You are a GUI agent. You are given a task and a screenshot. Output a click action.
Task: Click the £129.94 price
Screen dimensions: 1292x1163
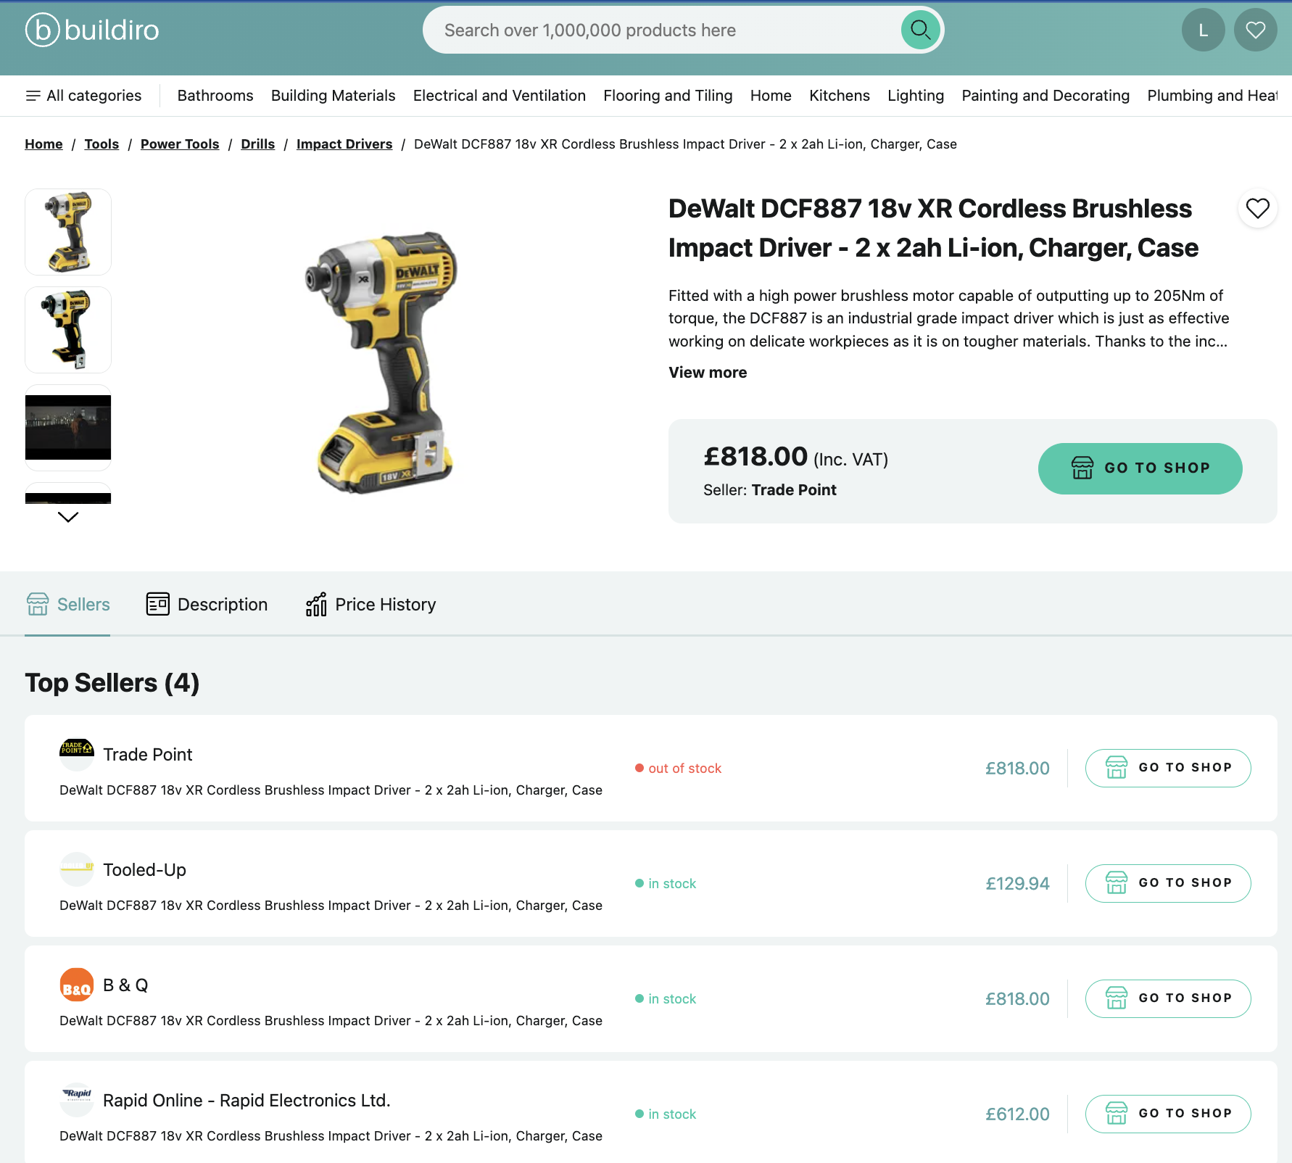point(1017,884)
